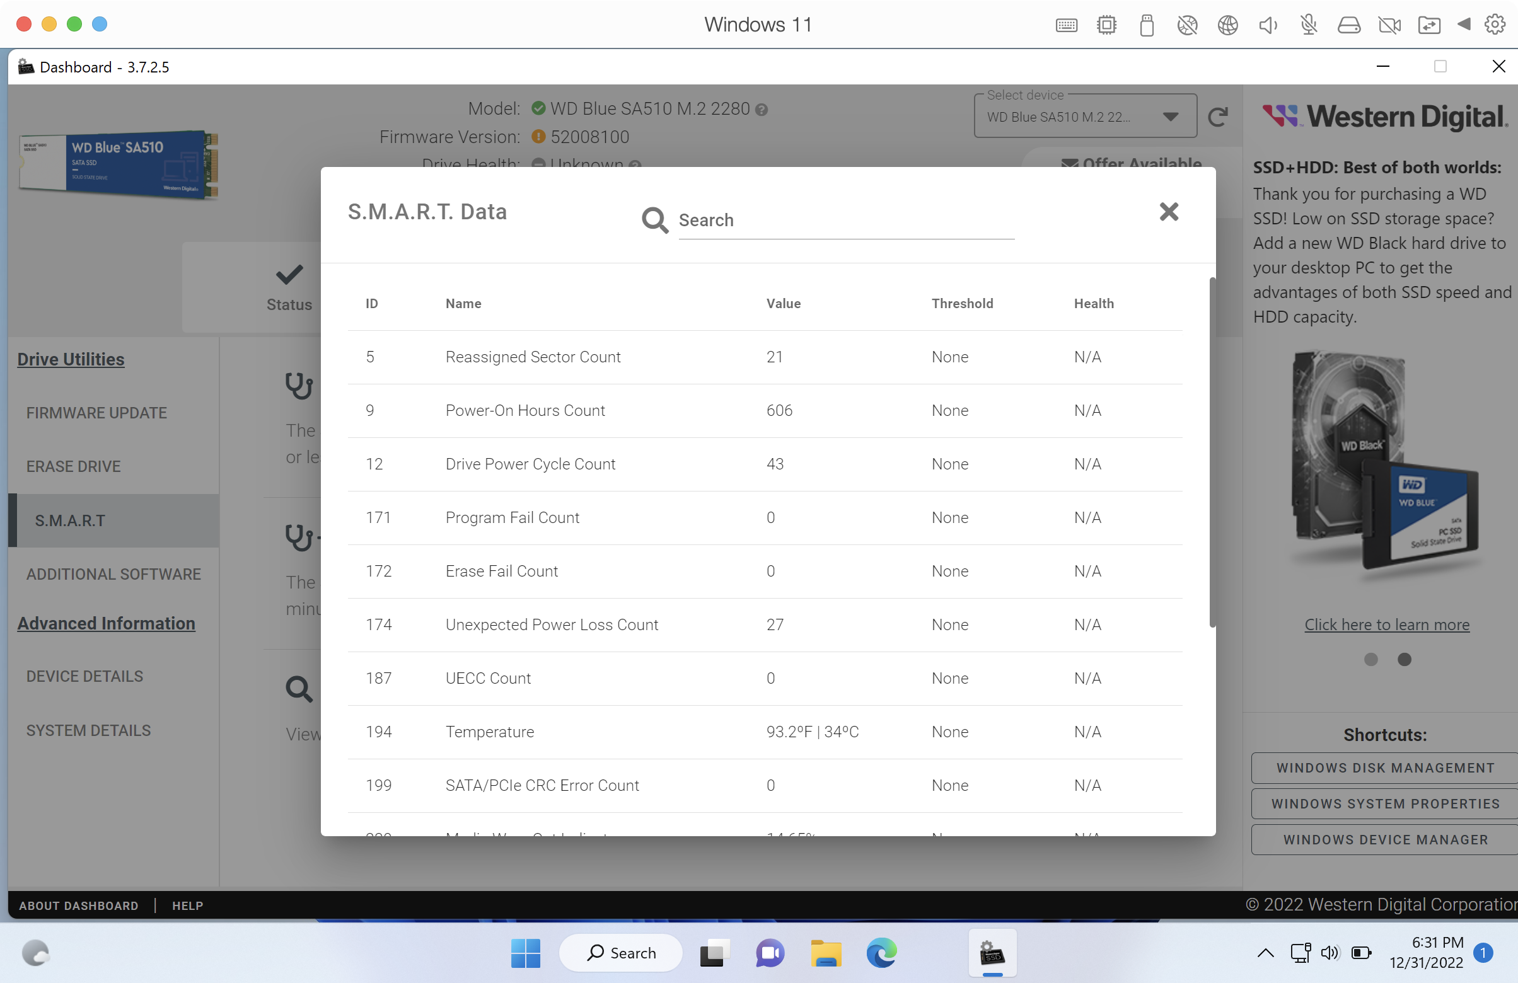Focus the S.M.A.R.T. Data search field
Viewport: 1518px width, 983px height.
[x=846, y=221]
